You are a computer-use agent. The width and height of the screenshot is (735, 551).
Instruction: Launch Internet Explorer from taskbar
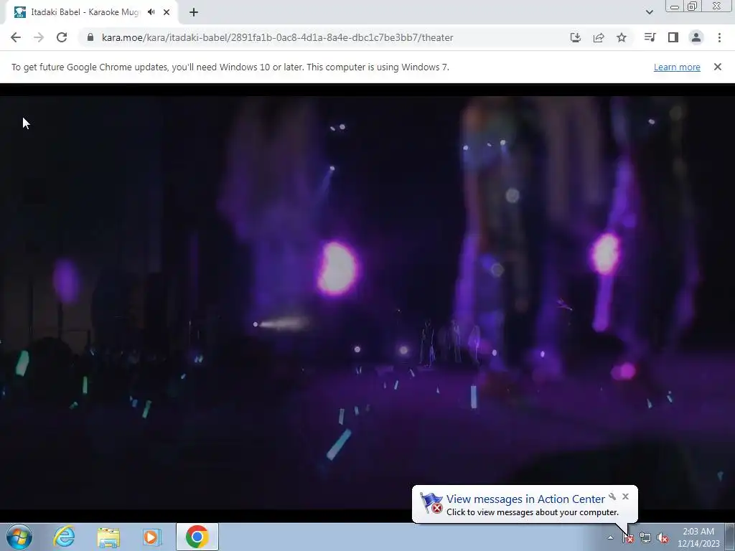tap(64, 537)
